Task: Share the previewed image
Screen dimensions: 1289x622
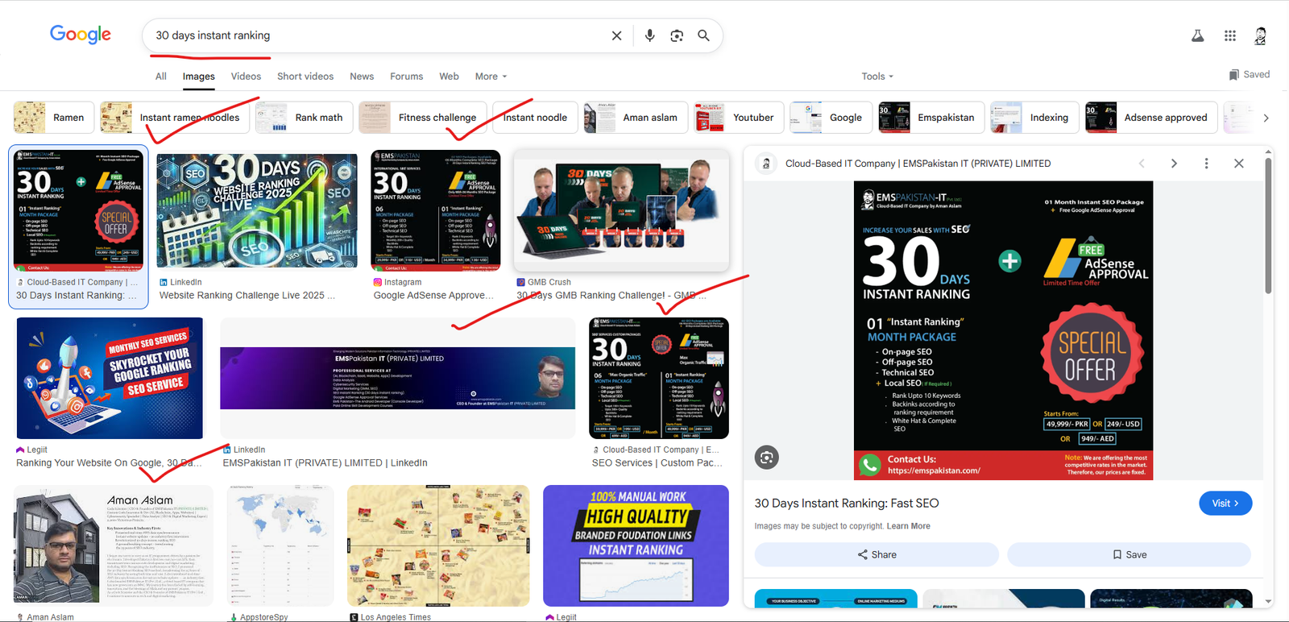Action: [x=877, y=554]
